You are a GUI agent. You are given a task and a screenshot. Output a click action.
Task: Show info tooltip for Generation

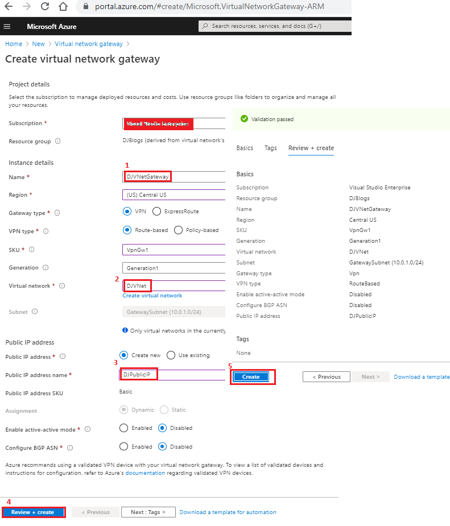46,267
